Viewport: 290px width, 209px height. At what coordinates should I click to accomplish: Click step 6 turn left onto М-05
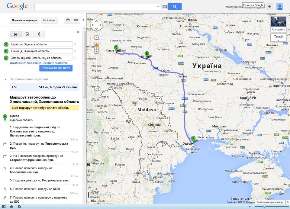point(35,189)
